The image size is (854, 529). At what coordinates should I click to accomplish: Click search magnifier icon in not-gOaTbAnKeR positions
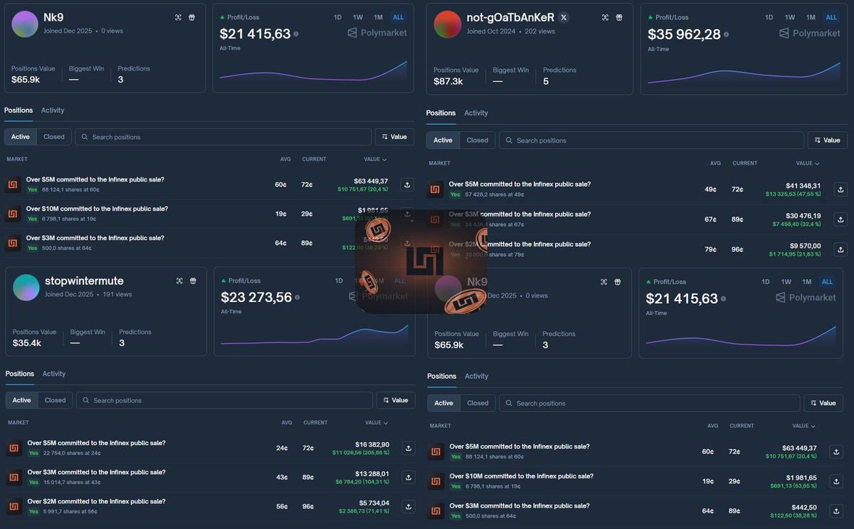point(508,140)
